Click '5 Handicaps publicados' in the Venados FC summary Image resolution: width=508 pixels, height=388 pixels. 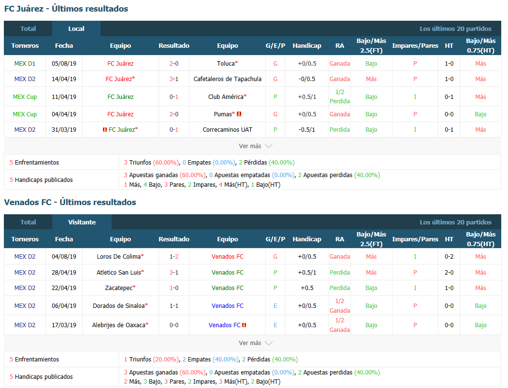41,377
